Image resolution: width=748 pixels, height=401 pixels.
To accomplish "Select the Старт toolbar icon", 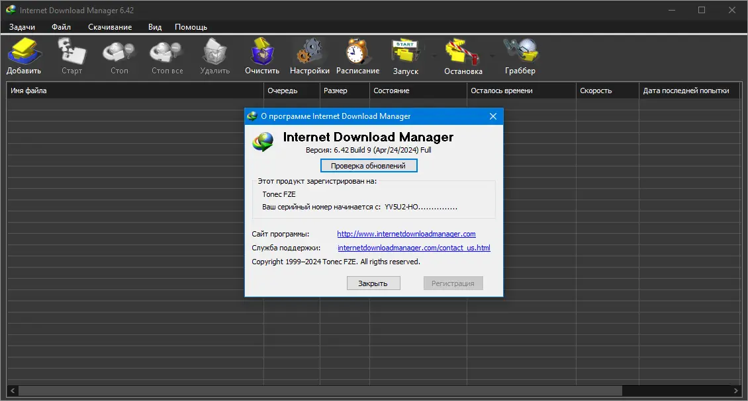I will 71,53.
